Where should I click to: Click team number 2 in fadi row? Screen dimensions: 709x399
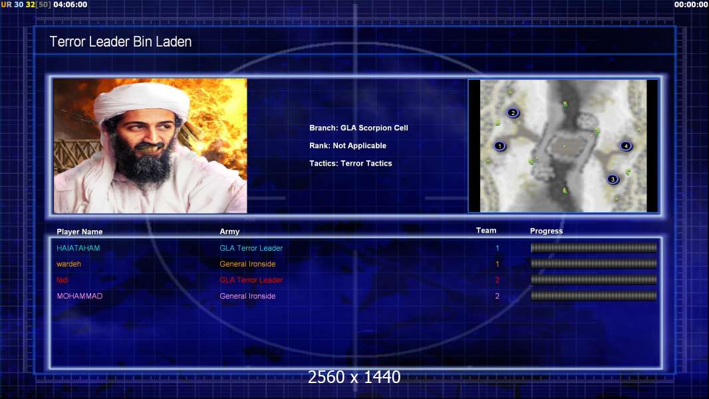tap(497, 280)
